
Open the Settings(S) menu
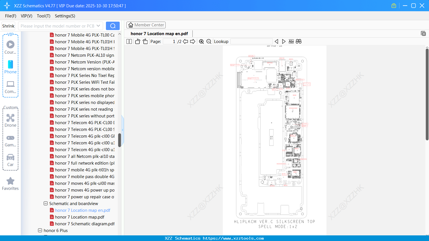pyautogui.click(x=65, y=16)
